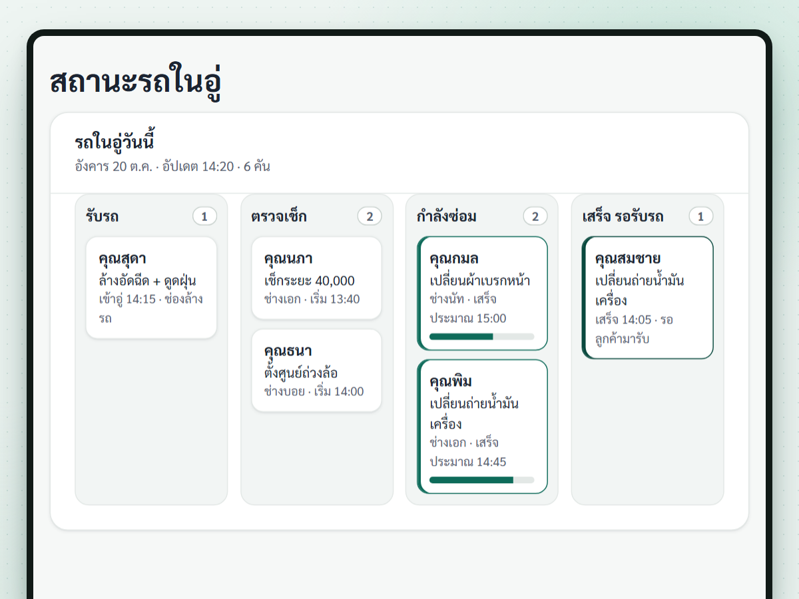Click the text เปลี่ยนผ้าเบรกหน้า
The width and height of the screenshot is (799, 599).
[480, 280]
